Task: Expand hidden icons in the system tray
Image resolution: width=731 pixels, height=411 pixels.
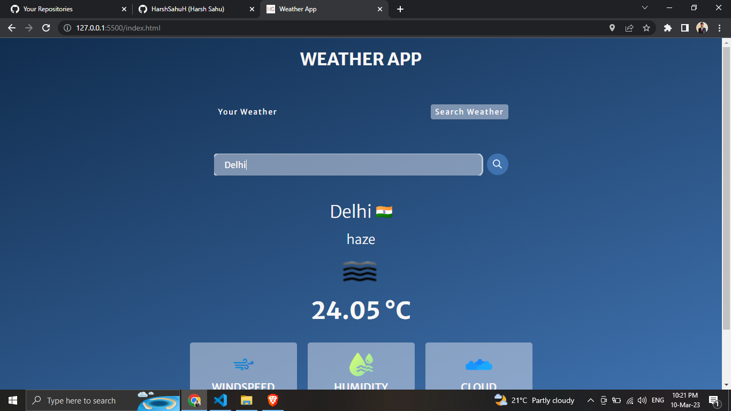Action: point(590,400)
